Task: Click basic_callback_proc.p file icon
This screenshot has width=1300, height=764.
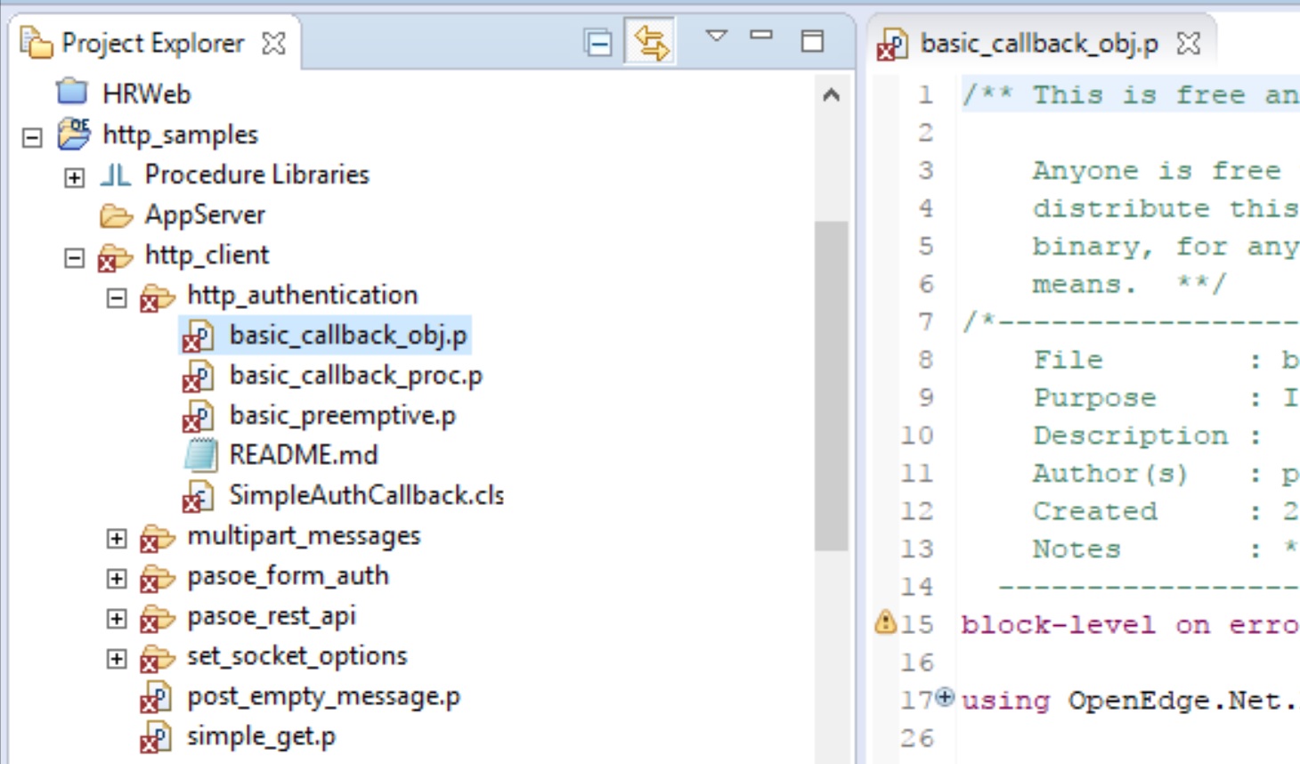Action: [199, 377]
